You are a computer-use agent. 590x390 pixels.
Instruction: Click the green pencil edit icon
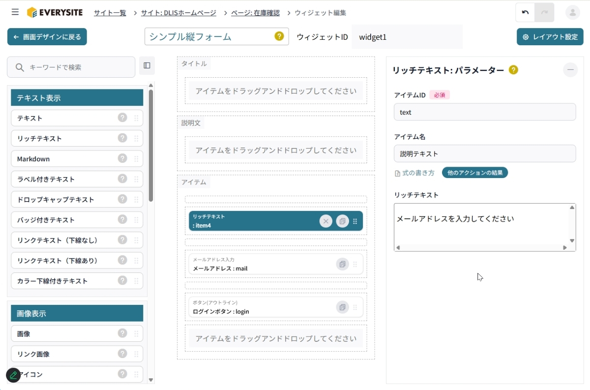pyautogui.click(x=13, y=375)
